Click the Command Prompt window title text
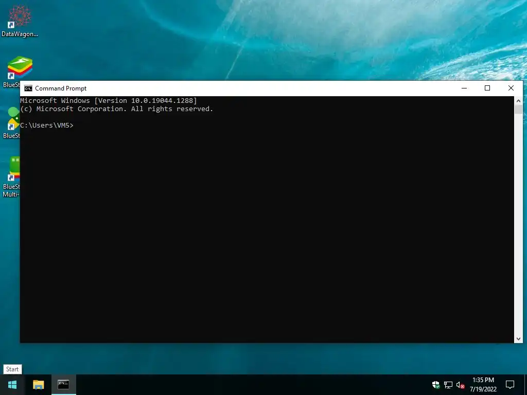This screenshot has height=395, width=527. click(x=61, y=88)
